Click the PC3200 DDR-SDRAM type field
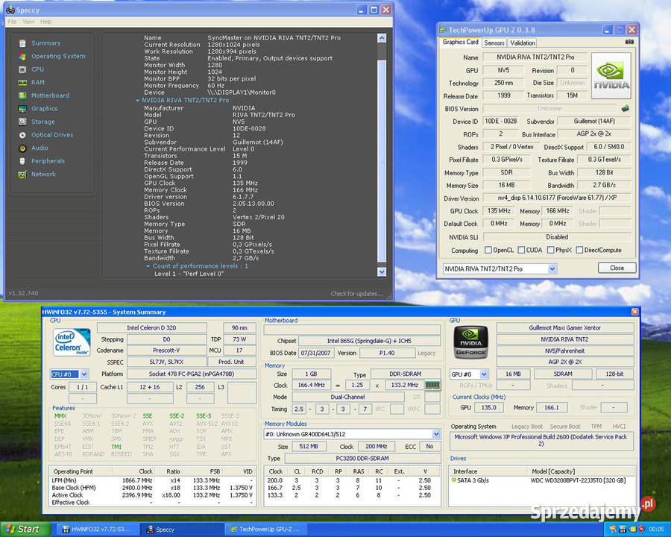671x537 pixels. (362, 458)
